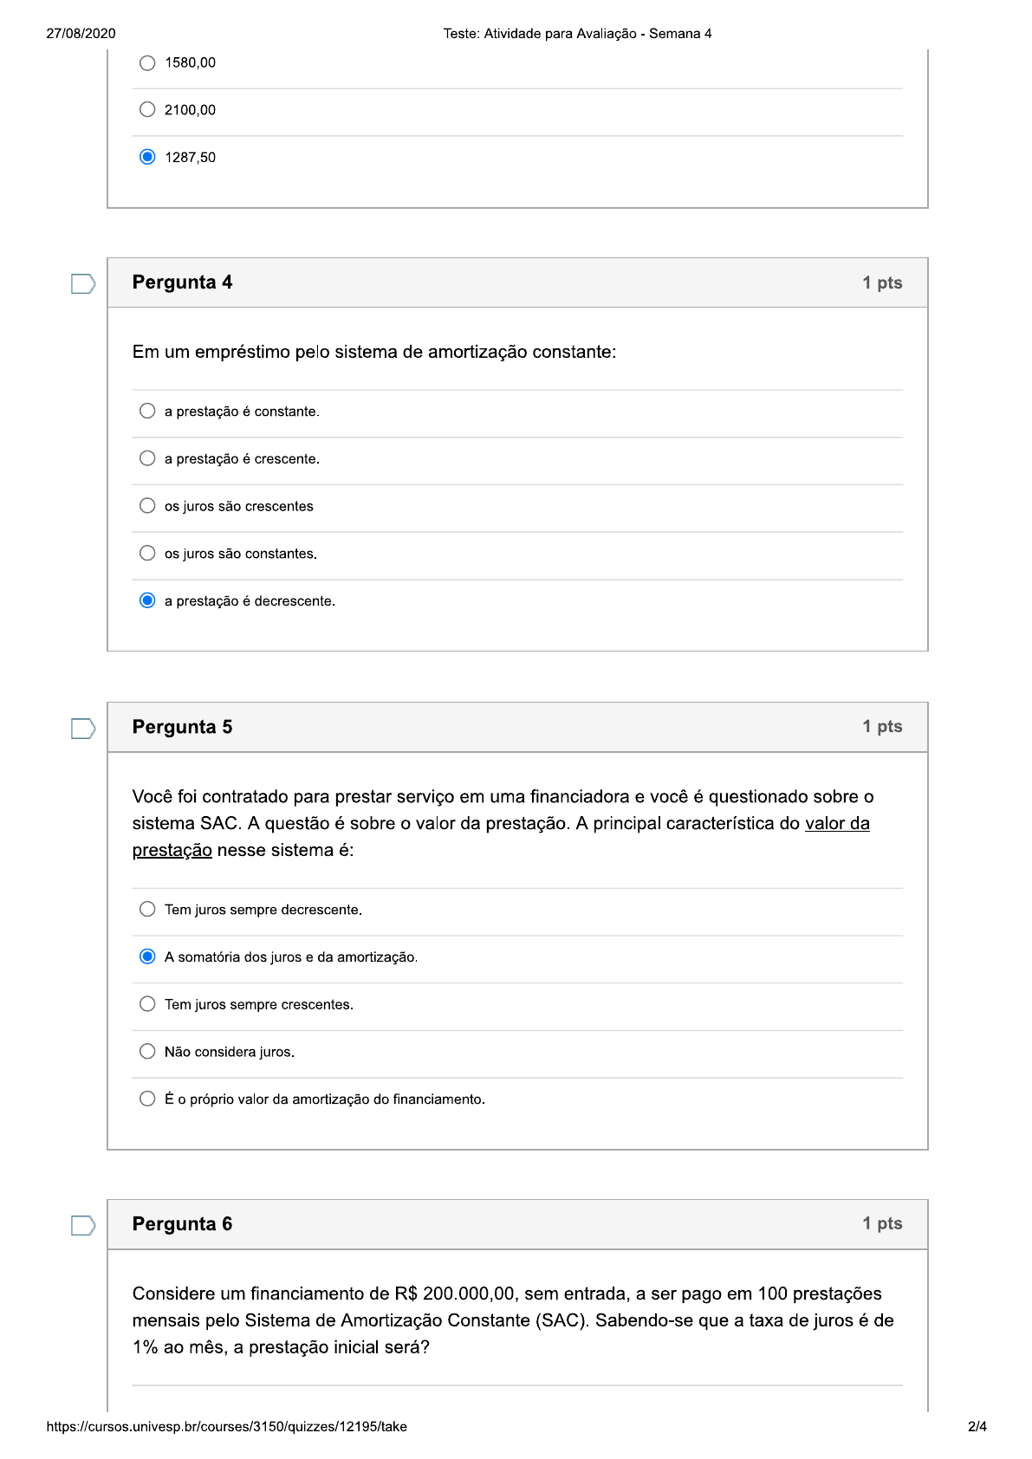Choose 'a prestação é crescente' answer
The image size is (1032, 1459).
point(147,458)
